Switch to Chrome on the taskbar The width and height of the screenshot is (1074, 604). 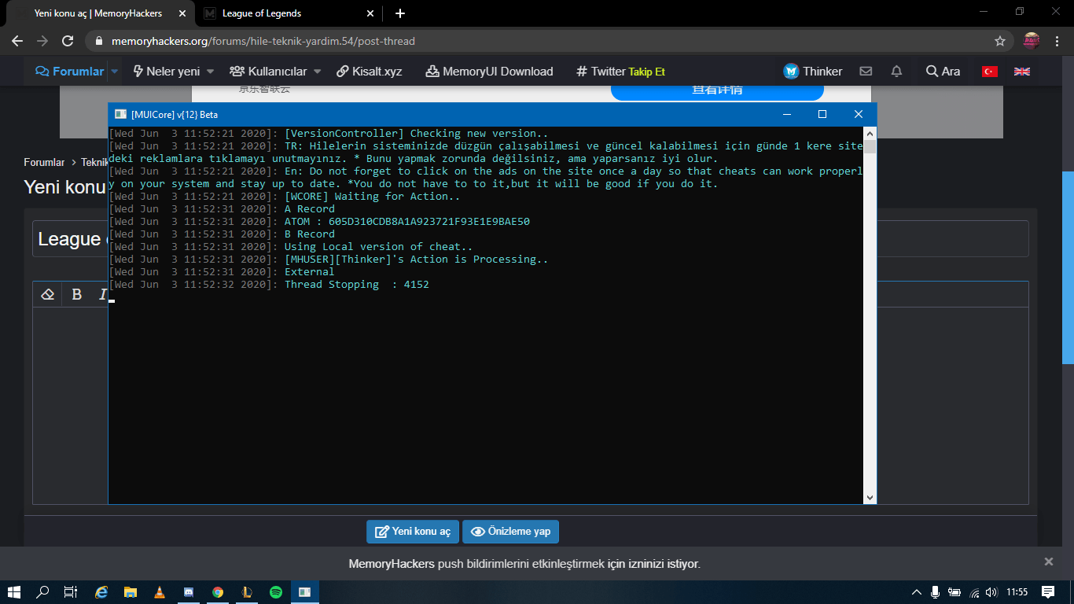click(x=218, y=592)
